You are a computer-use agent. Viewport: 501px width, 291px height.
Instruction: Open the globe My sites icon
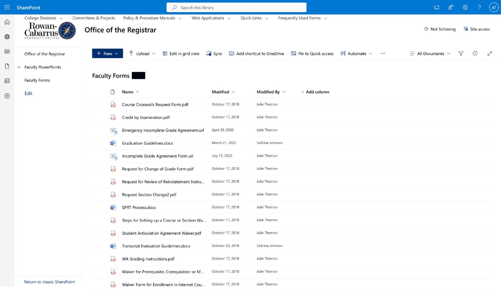click(x=7, y=37)
